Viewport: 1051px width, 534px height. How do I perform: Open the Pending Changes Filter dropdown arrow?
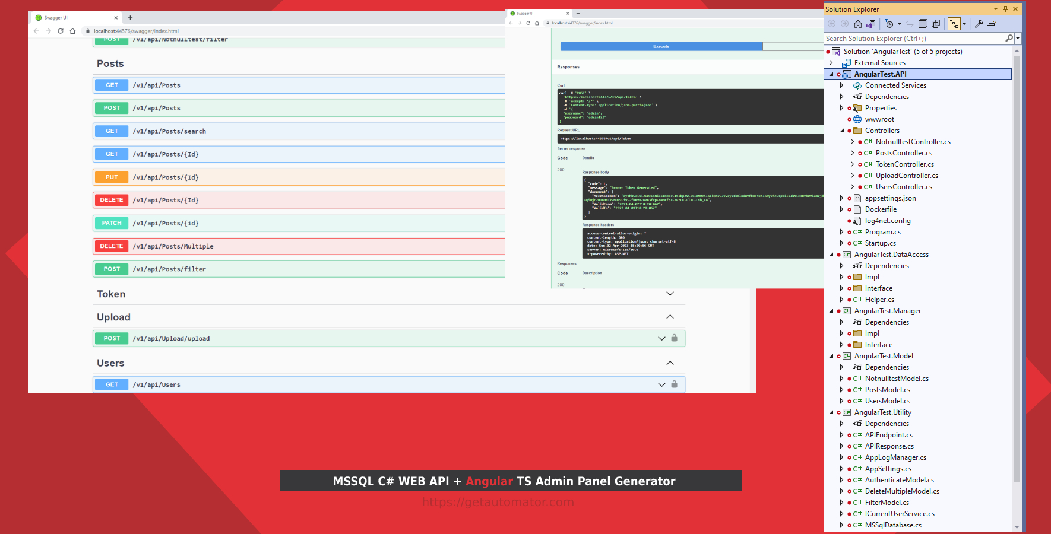pyautogui.click(x=900, y=24)
